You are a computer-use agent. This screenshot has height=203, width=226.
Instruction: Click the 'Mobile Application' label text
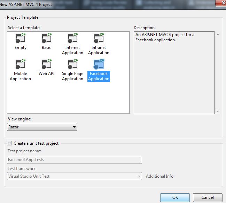(x=21, y=76)
